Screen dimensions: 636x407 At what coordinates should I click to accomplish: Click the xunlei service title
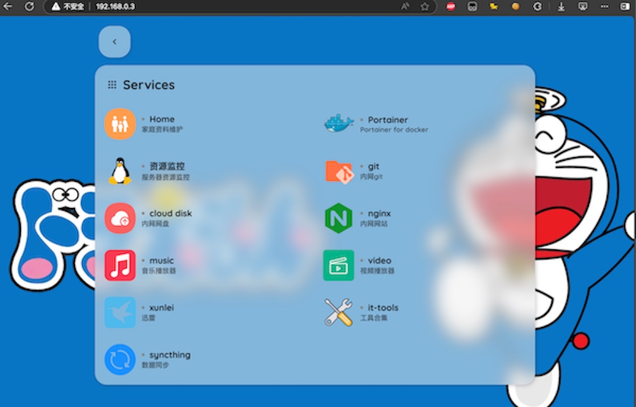tap(162, 307)
